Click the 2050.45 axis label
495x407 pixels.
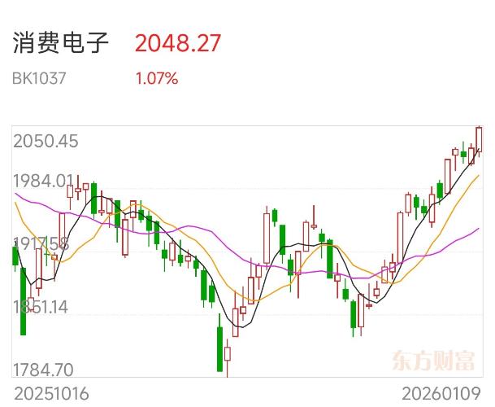coord(46,142)
